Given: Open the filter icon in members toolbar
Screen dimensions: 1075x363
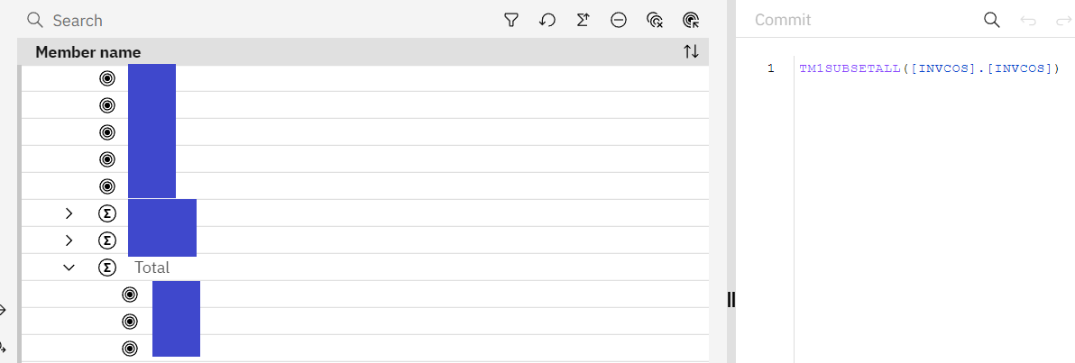Looking at the screenshot, I should click(511, 20).
